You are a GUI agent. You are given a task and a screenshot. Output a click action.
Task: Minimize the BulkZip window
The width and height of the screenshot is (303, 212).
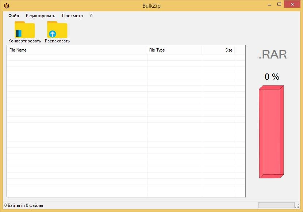tap(269, 4)
